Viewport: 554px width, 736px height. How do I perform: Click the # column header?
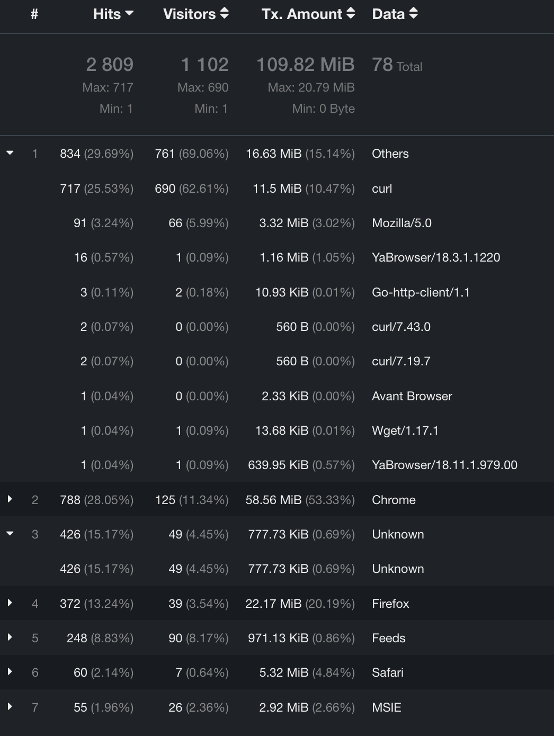[x=34, y=14]
